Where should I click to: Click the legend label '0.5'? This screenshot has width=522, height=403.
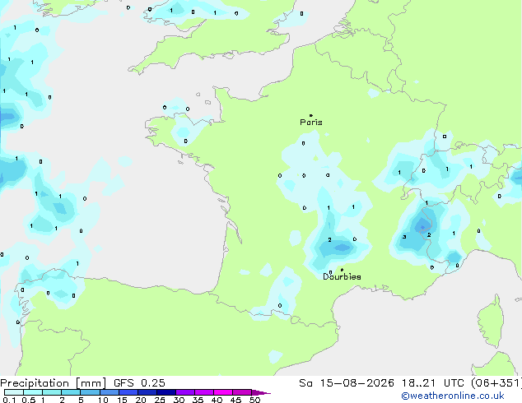29,400
